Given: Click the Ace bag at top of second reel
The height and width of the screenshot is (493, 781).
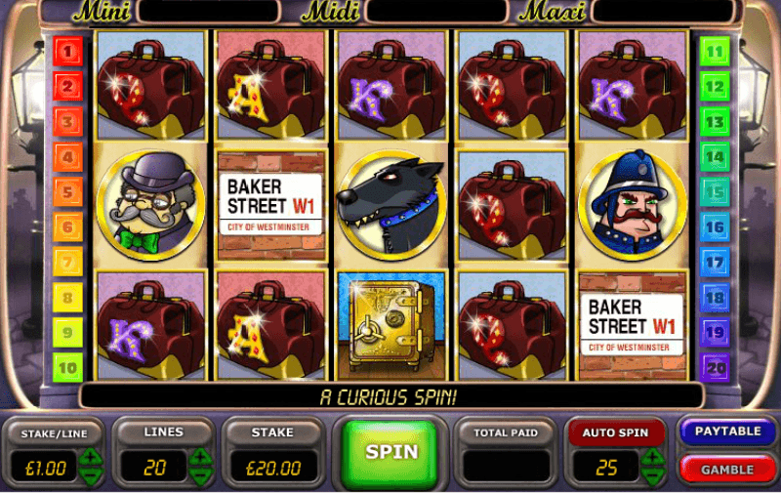Looking at the screenshot, I should point(271,85).
